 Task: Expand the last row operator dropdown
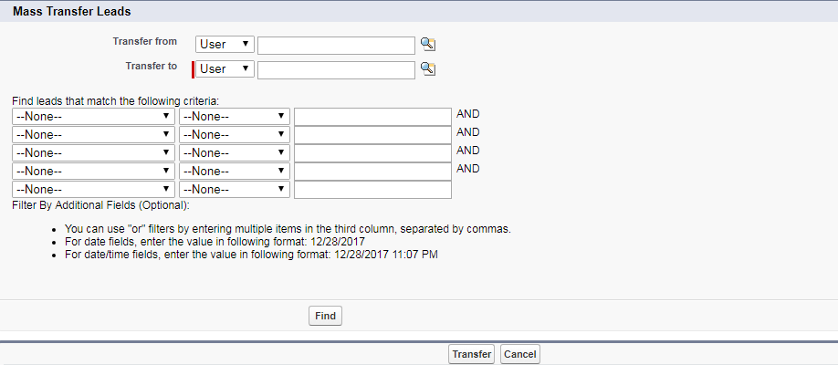click(234, 189)
